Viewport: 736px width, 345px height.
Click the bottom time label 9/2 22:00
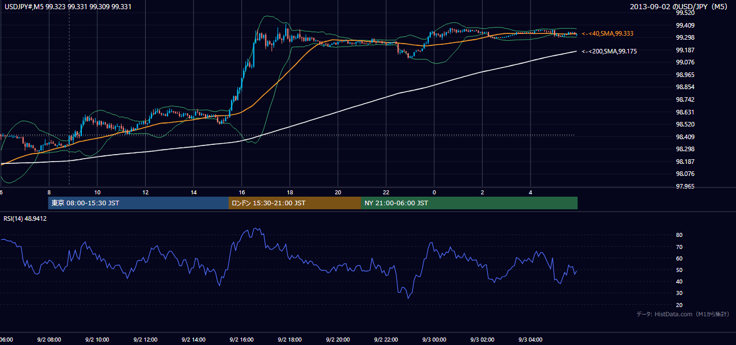pyautogui.click(x=385, y=339)
